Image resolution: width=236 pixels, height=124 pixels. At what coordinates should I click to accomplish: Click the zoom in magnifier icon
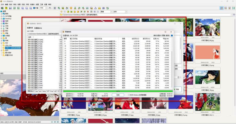point(22,8)
